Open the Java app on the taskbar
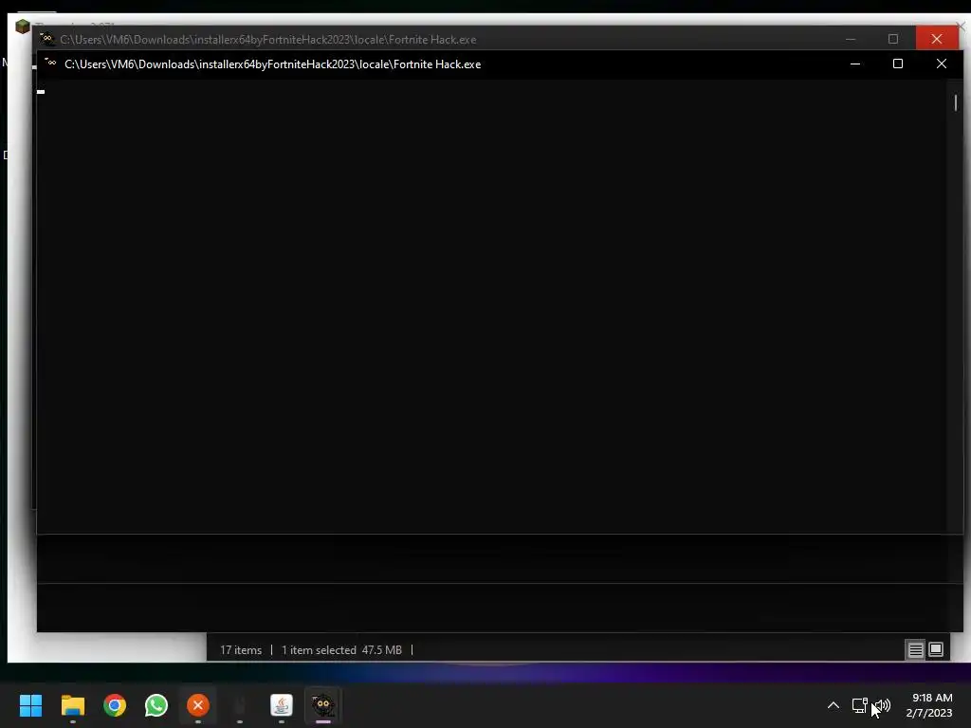 coord(282,705)
